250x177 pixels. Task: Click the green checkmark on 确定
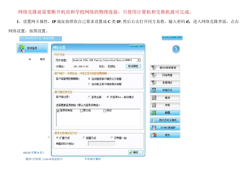[131, 153]
